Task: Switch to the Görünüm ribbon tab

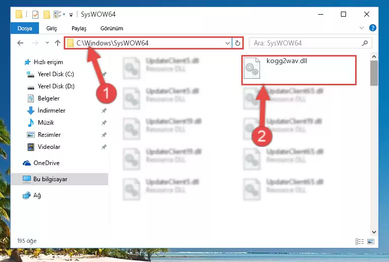Action: point(112,28)
